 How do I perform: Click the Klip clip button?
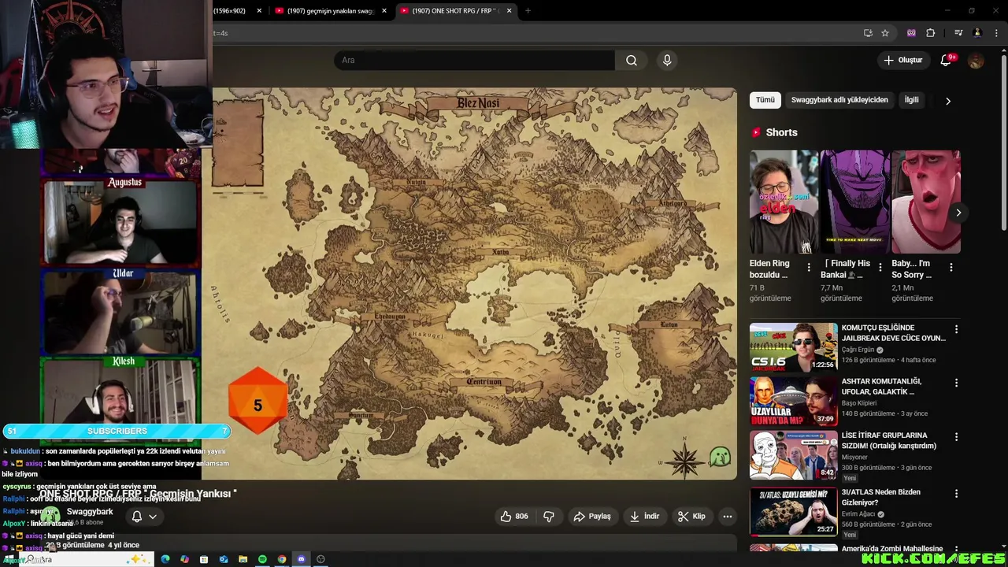pyautogui.click(x=692, y=517)
